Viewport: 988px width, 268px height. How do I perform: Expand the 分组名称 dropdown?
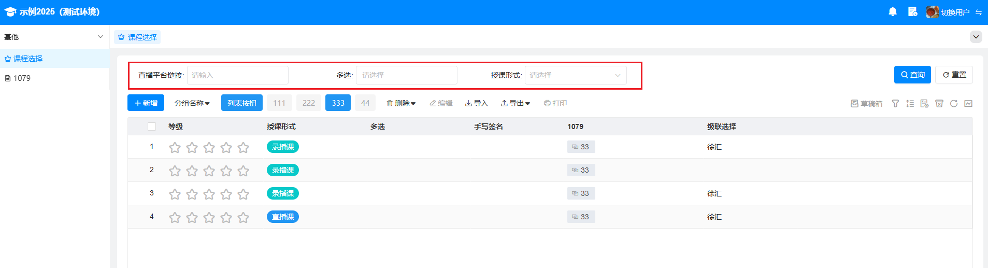click(192, 103)
